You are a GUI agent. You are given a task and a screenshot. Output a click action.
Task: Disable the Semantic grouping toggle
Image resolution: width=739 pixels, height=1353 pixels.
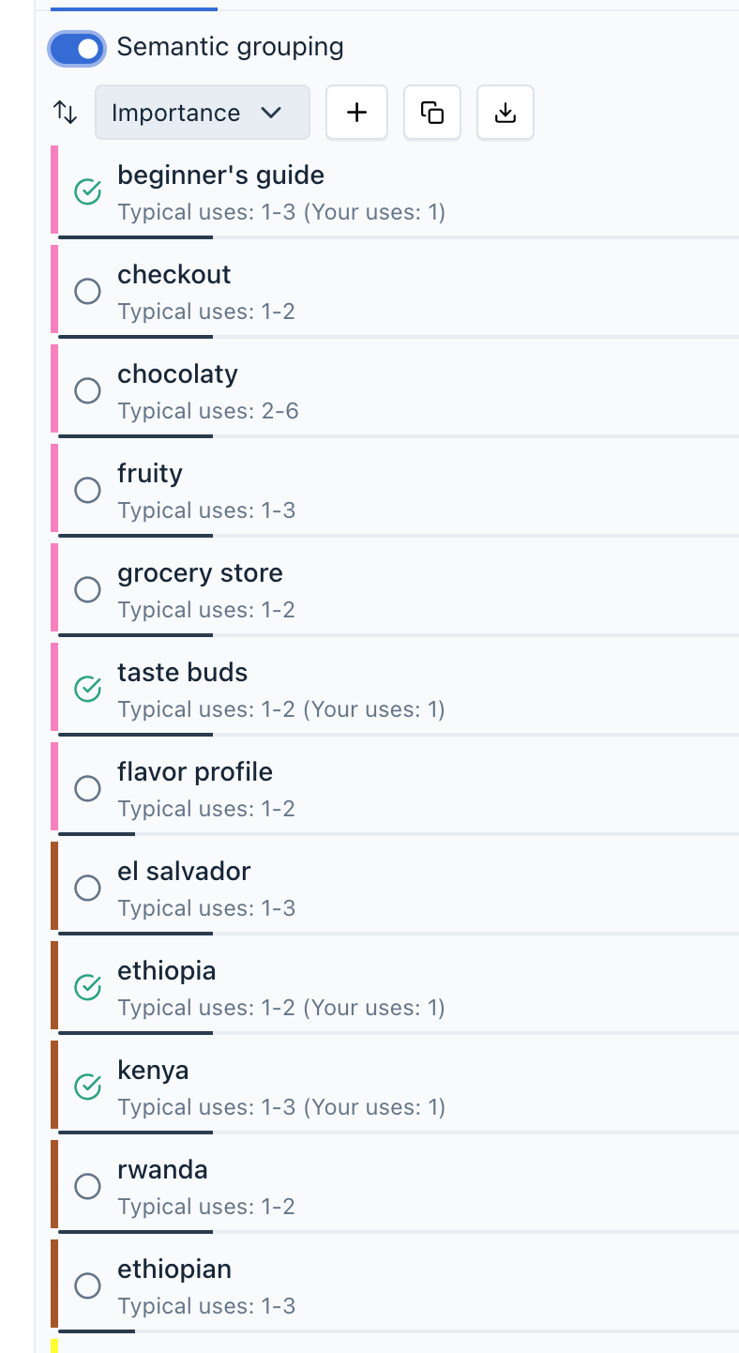[77, 48]
